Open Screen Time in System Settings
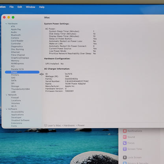 [134, 149]
